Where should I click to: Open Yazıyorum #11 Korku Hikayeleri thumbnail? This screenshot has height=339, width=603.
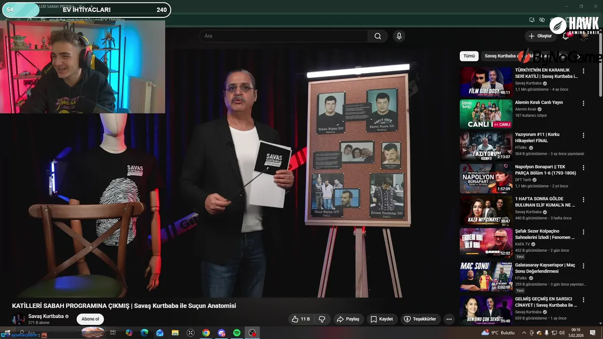pyautogui.click(x=486, y=146)
